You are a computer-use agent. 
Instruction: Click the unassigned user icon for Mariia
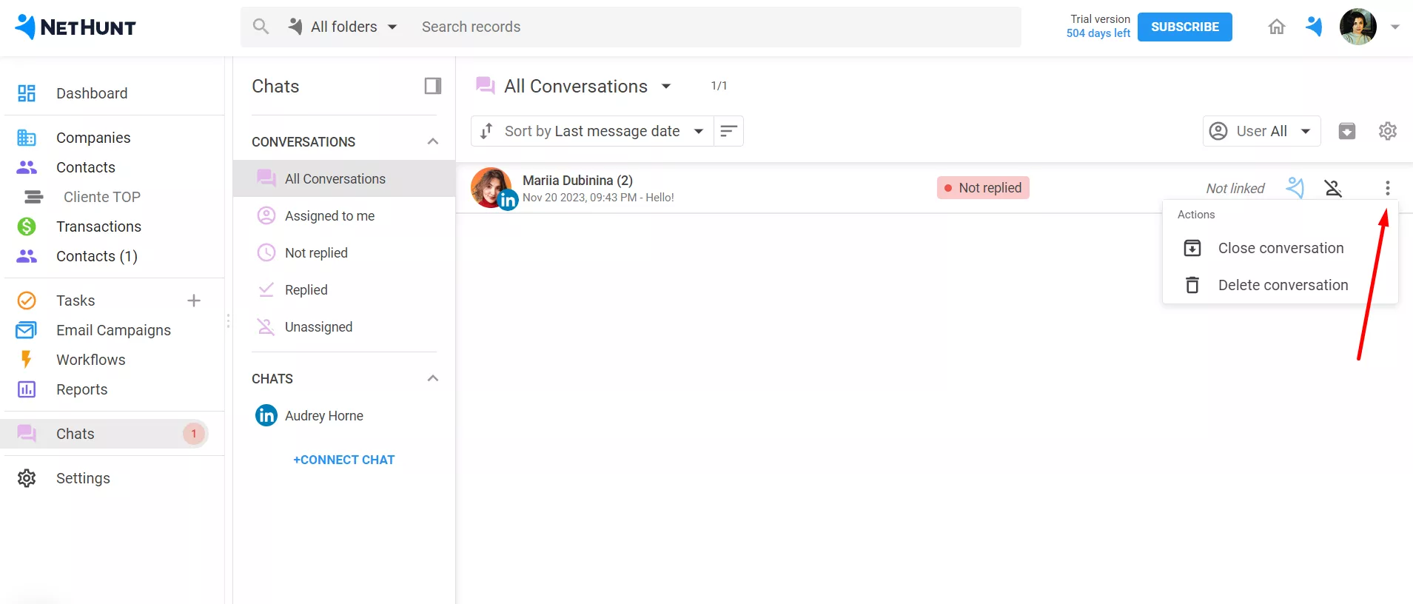[x=1334, y=188]
